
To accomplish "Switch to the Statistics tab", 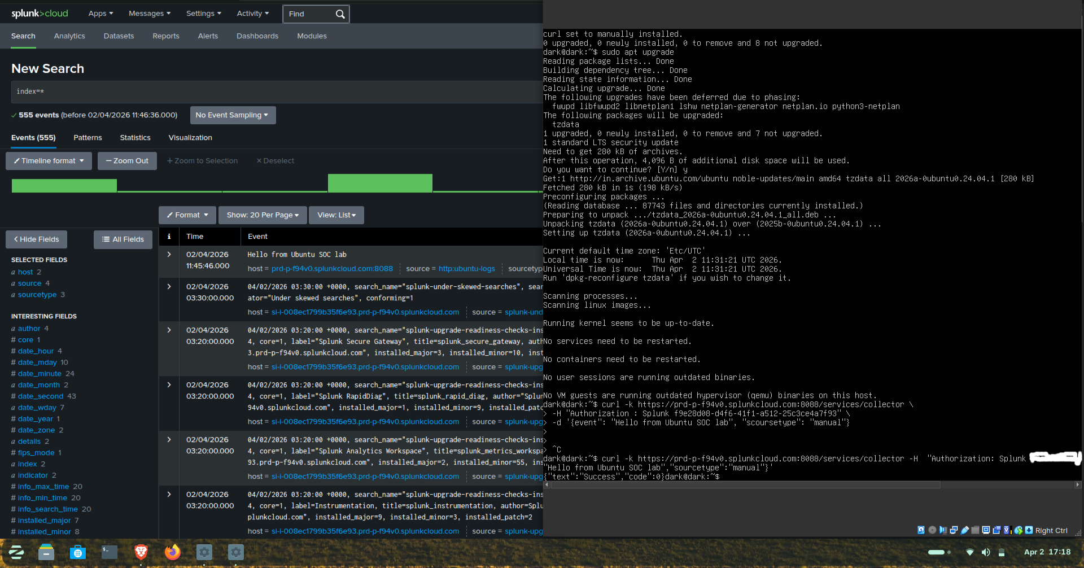I will (135, 138).
